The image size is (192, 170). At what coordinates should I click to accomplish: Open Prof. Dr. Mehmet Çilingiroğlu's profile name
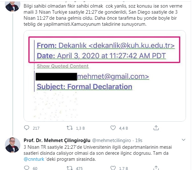(57, 140)
